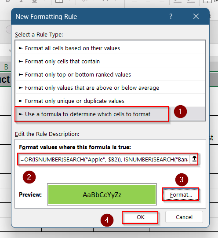Choose 'Use a formula to determine which cells to format'
Screen dimensions: 218x238
click(110, 114)
